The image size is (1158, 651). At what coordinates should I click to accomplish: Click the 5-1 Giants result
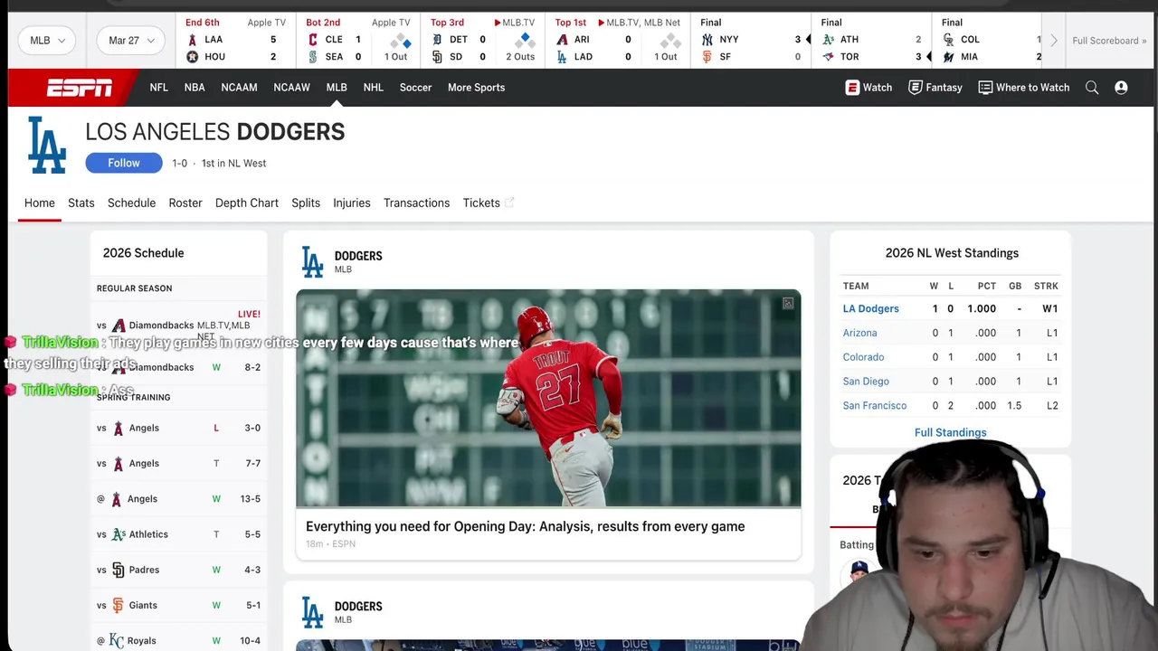[x=252, y=606]
